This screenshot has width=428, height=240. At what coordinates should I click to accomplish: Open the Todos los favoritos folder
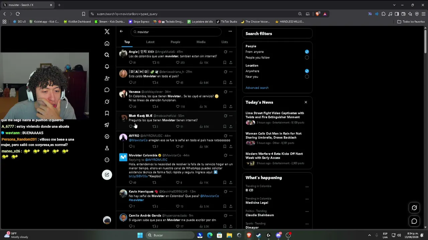(411, 22)
